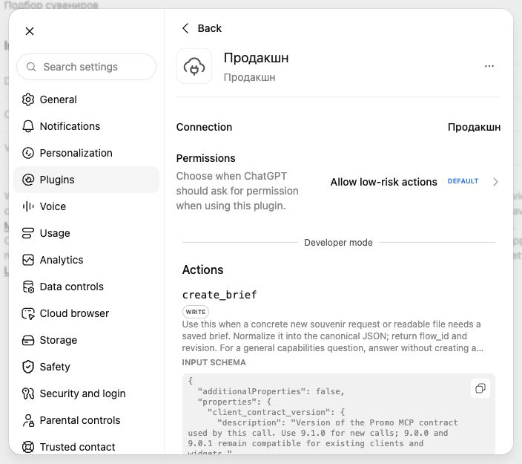Open Data controls label in sidebar
Screen dimensions: 522x464
click(x=72, y=287)
